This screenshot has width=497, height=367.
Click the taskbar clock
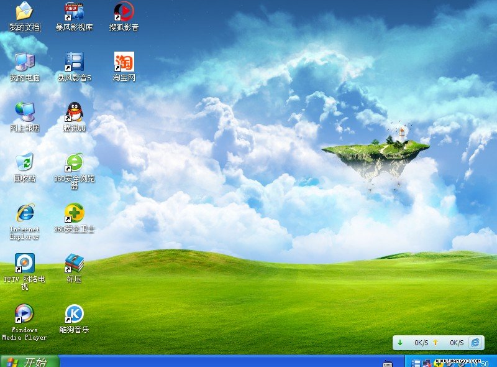(480, 364)
